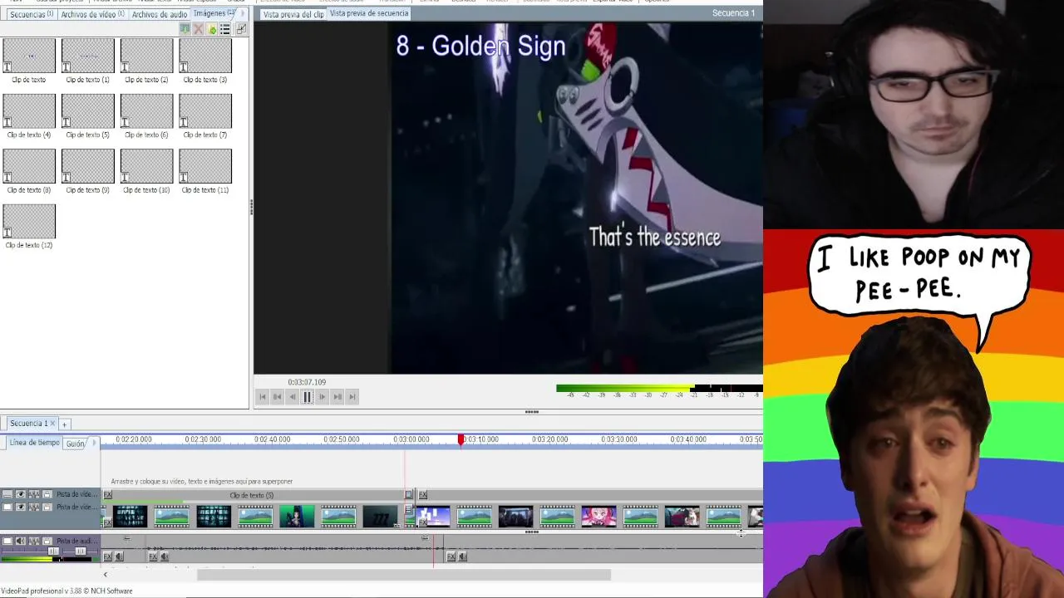Open the main video track effects icon
The width and height of the screenshot is (1064, 598).
[x=34, y=507]
